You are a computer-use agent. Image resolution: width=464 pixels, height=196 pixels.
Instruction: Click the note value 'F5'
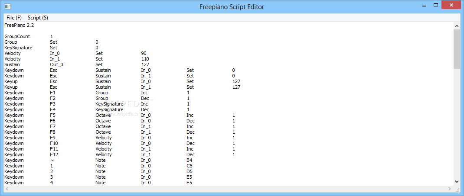[190, 183]
